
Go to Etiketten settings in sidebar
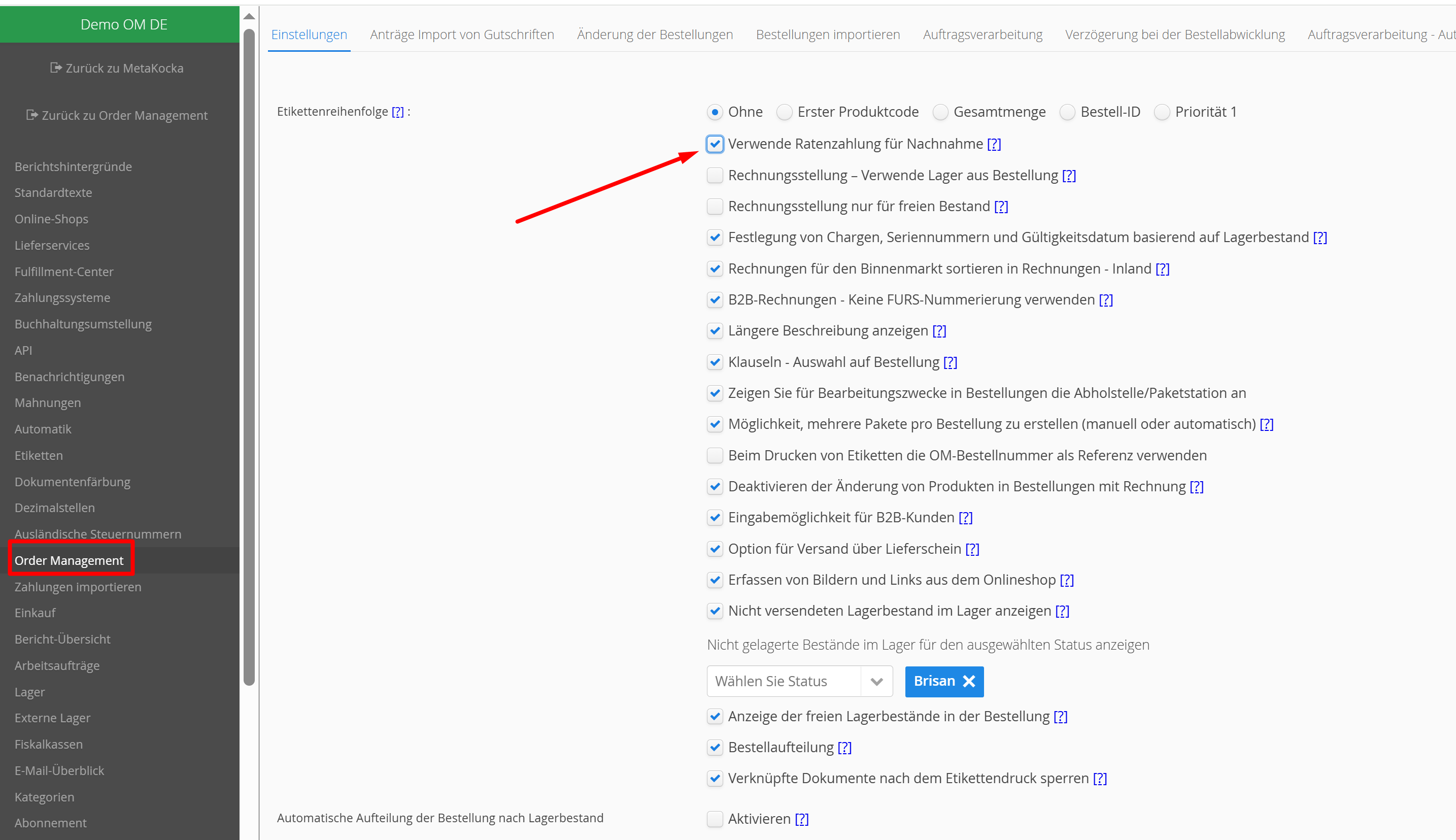click(x=39, y=455)
